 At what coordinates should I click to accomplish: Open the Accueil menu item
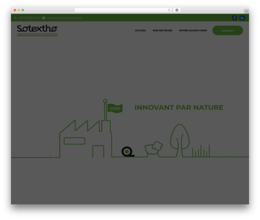(x=140, y=31)
